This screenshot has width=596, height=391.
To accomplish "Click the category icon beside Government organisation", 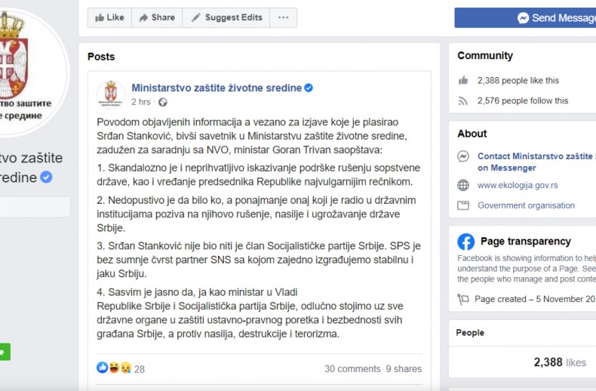I will pos(463,205).
